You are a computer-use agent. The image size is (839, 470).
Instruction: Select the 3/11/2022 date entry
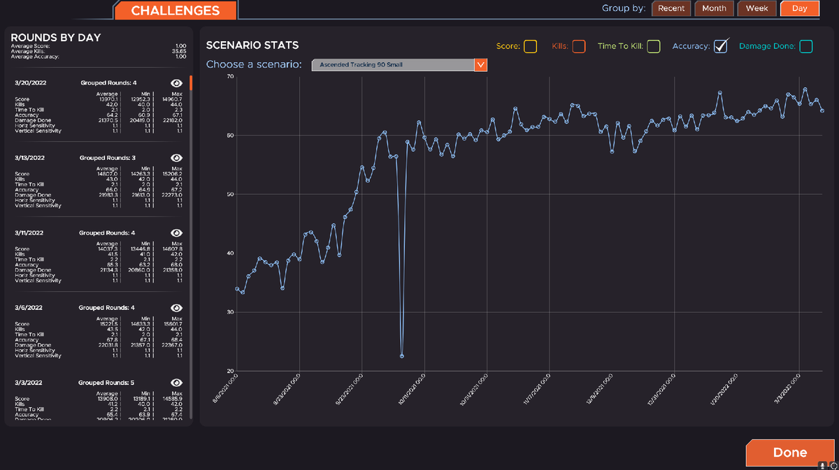pos(29,233)
